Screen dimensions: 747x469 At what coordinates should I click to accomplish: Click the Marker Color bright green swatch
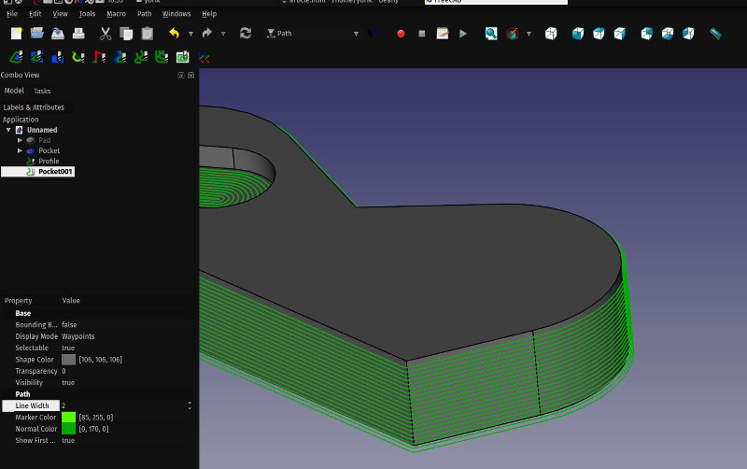coord(68,417)
